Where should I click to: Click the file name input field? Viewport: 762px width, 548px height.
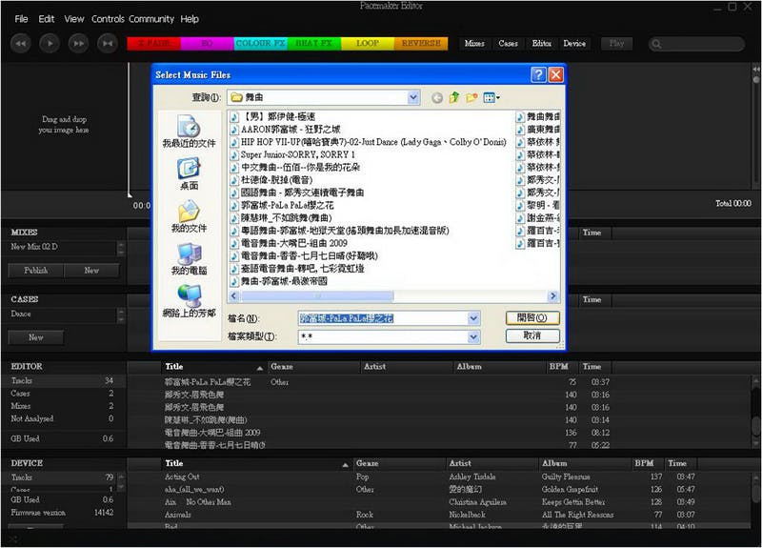pyautogui.click(x=383, y=318)
